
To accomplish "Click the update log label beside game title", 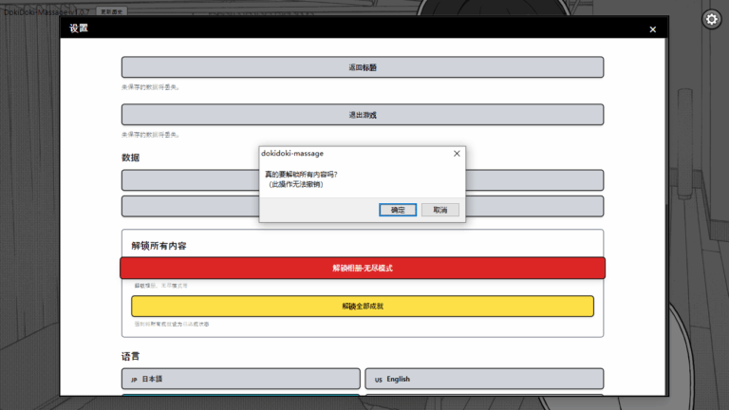I will [x=112, y=11].
